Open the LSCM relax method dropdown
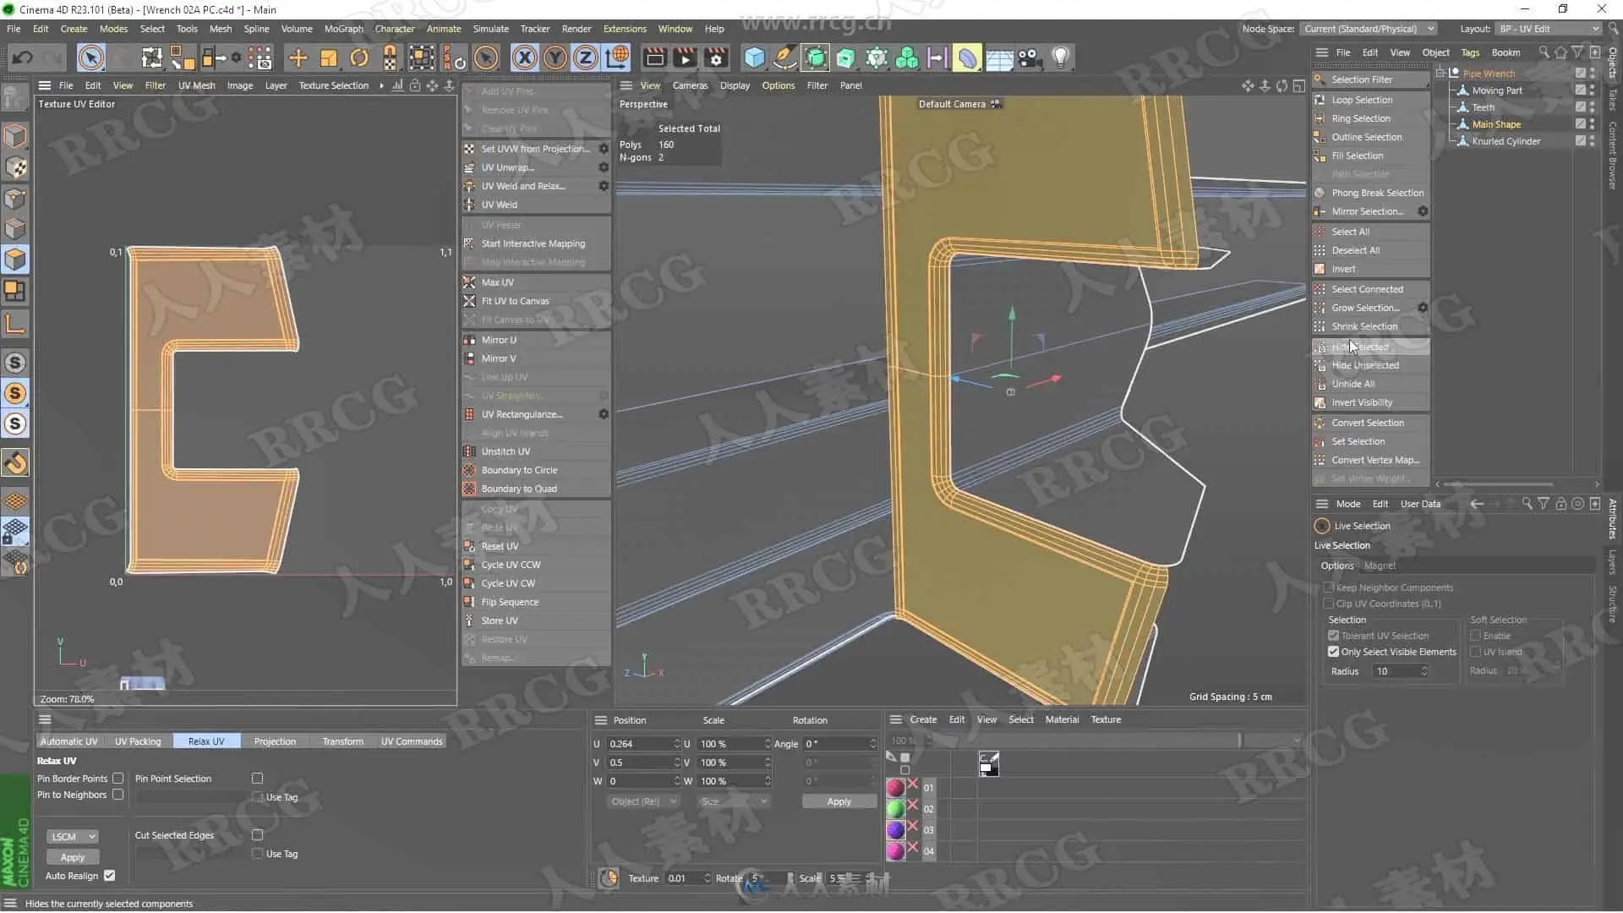The image size is (1623, 913). click(x=73, y=837)
